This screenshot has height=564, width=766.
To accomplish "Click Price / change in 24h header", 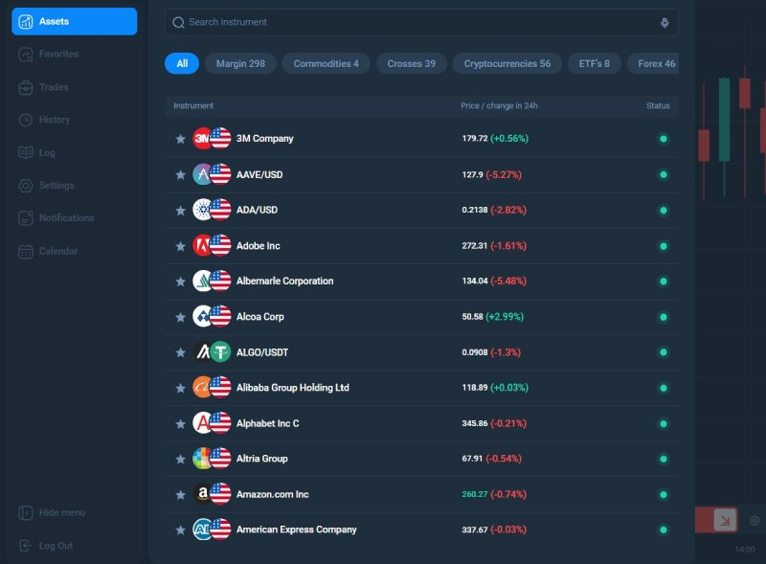I will 499,105.
